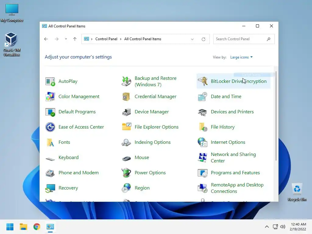The image size is (312, 234).
Task: Select the Recycle Bin desktop icon
Action: point(297,192)
